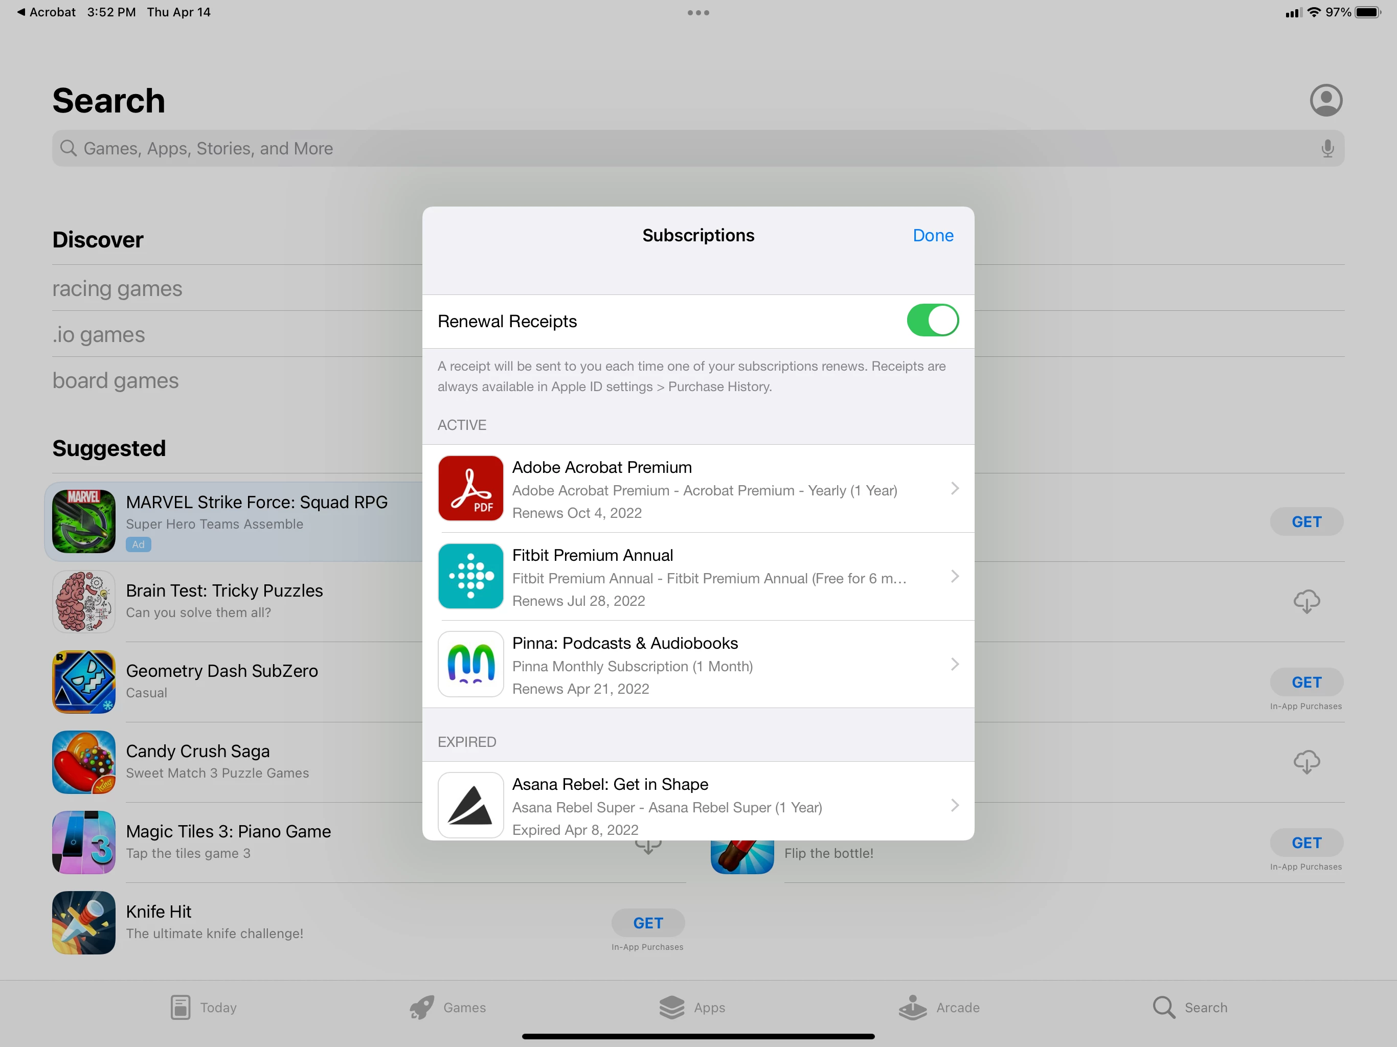Open Adobe Acrobat Premium app icon
1397x1047 pixels.
(x=470, y=488)
